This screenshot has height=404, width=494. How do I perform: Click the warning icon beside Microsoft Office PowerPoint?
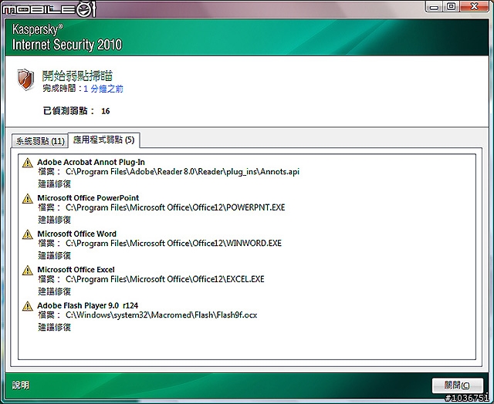click(x=28, y=199)
